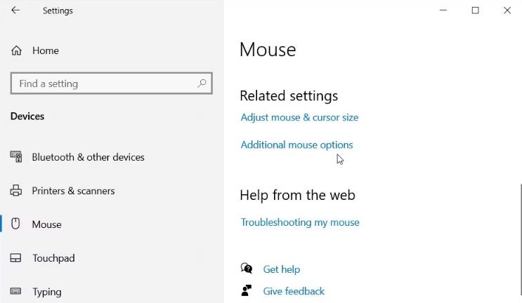Open the Typing keyboard icon
Screen dimensions: 522x303
(x=15, y=291)
